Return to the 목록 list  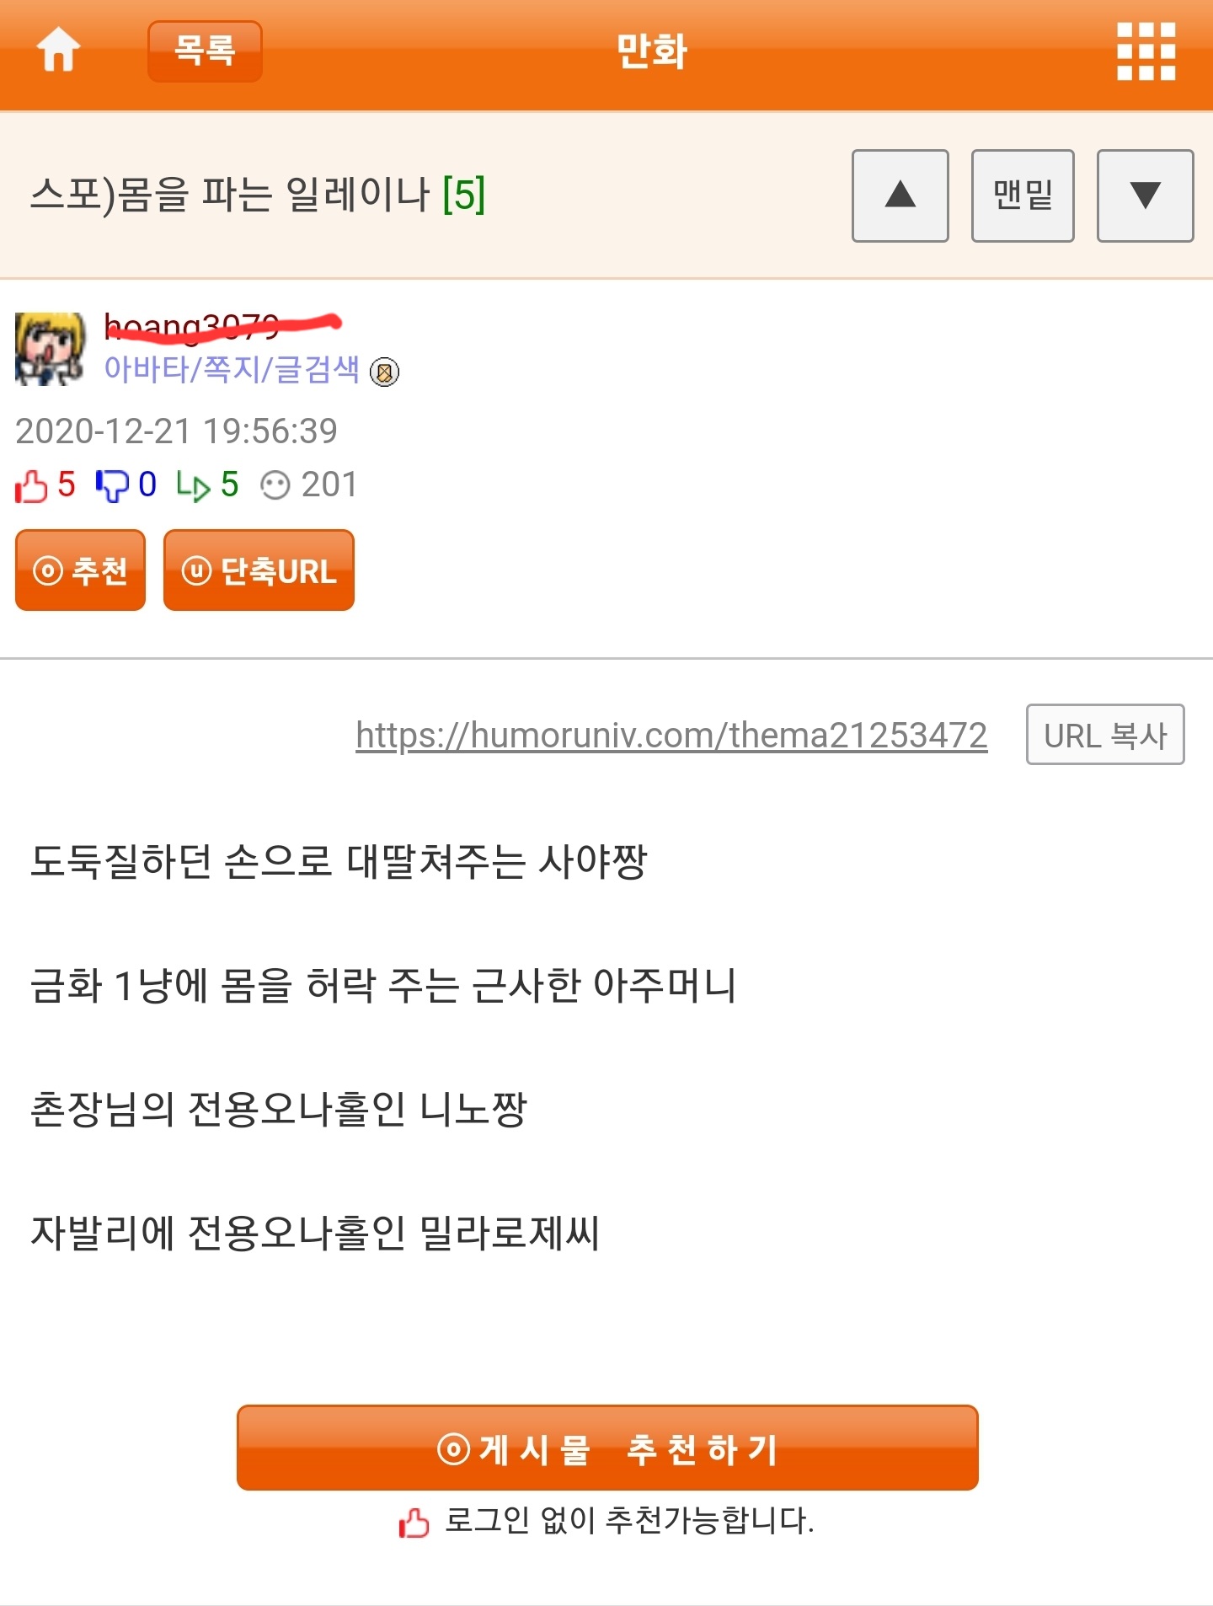(205, 51)
